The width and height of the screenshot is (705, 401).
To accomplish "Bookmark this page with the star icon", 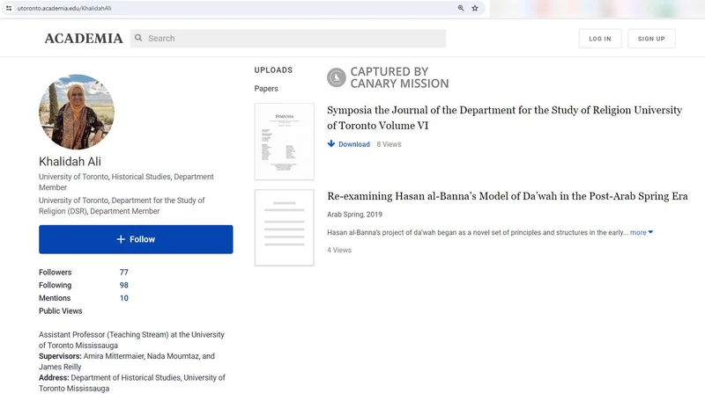I will tap(475, 8).
